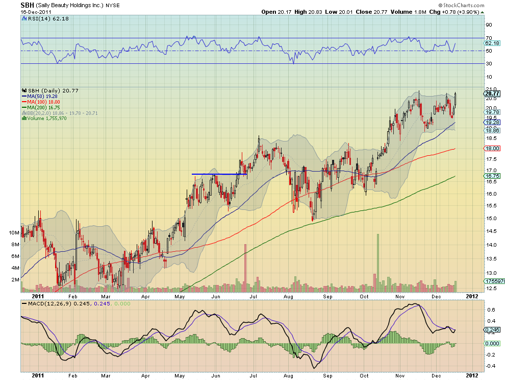Click the 30 oversold level on RSI axis
This screenshot has width=505, height=380.
click(489, 63)
